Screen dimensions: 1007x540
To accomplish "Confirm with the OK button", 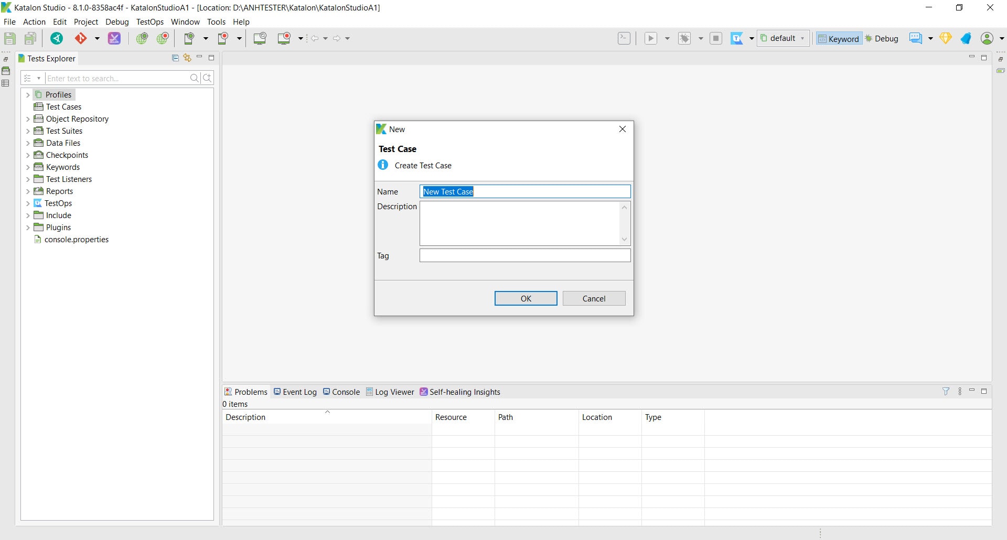I will click(x=526, y=298).
